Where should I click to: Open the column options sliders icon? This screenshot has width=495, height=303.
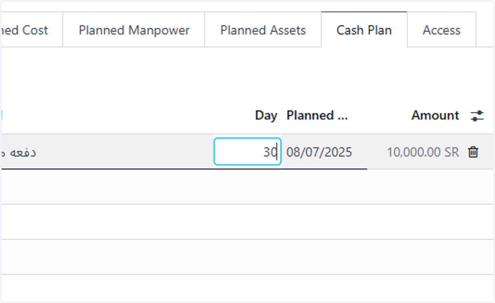pos(477,116)
